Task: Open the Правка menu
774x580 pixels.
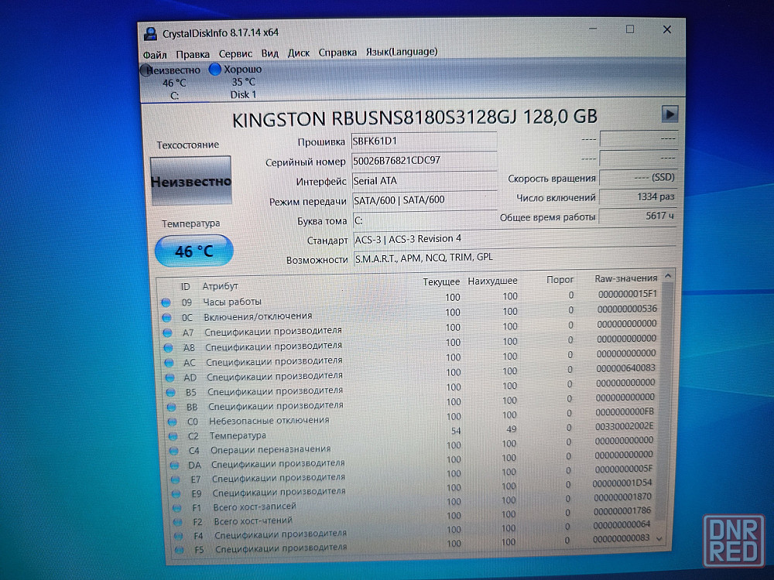Action: tap(193, 54)
